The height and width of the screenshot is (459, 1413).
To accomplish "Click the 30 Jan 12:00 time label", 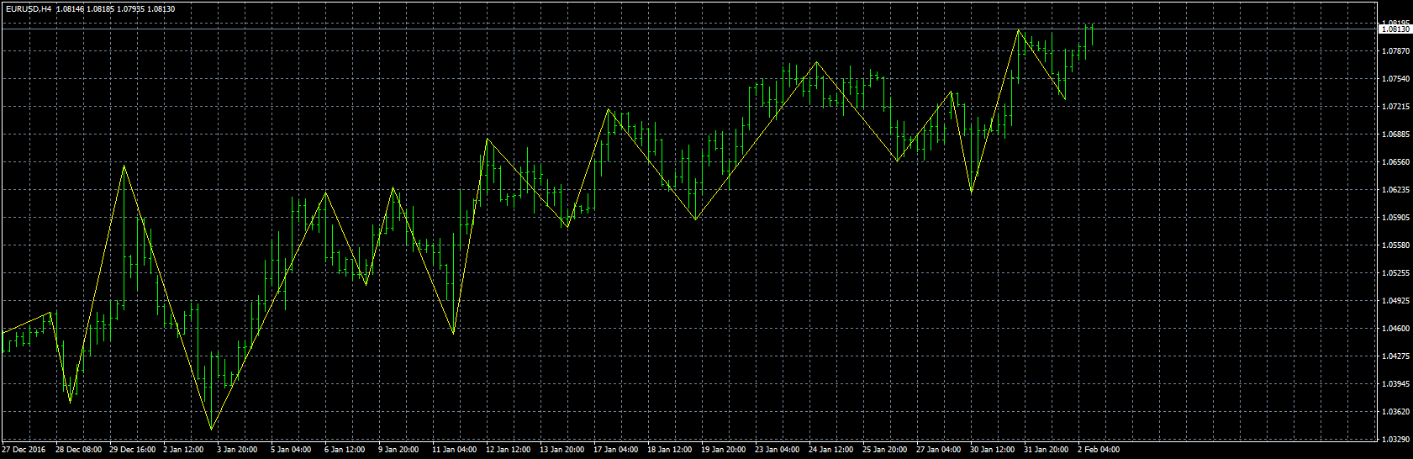I will tap(993, 450).
